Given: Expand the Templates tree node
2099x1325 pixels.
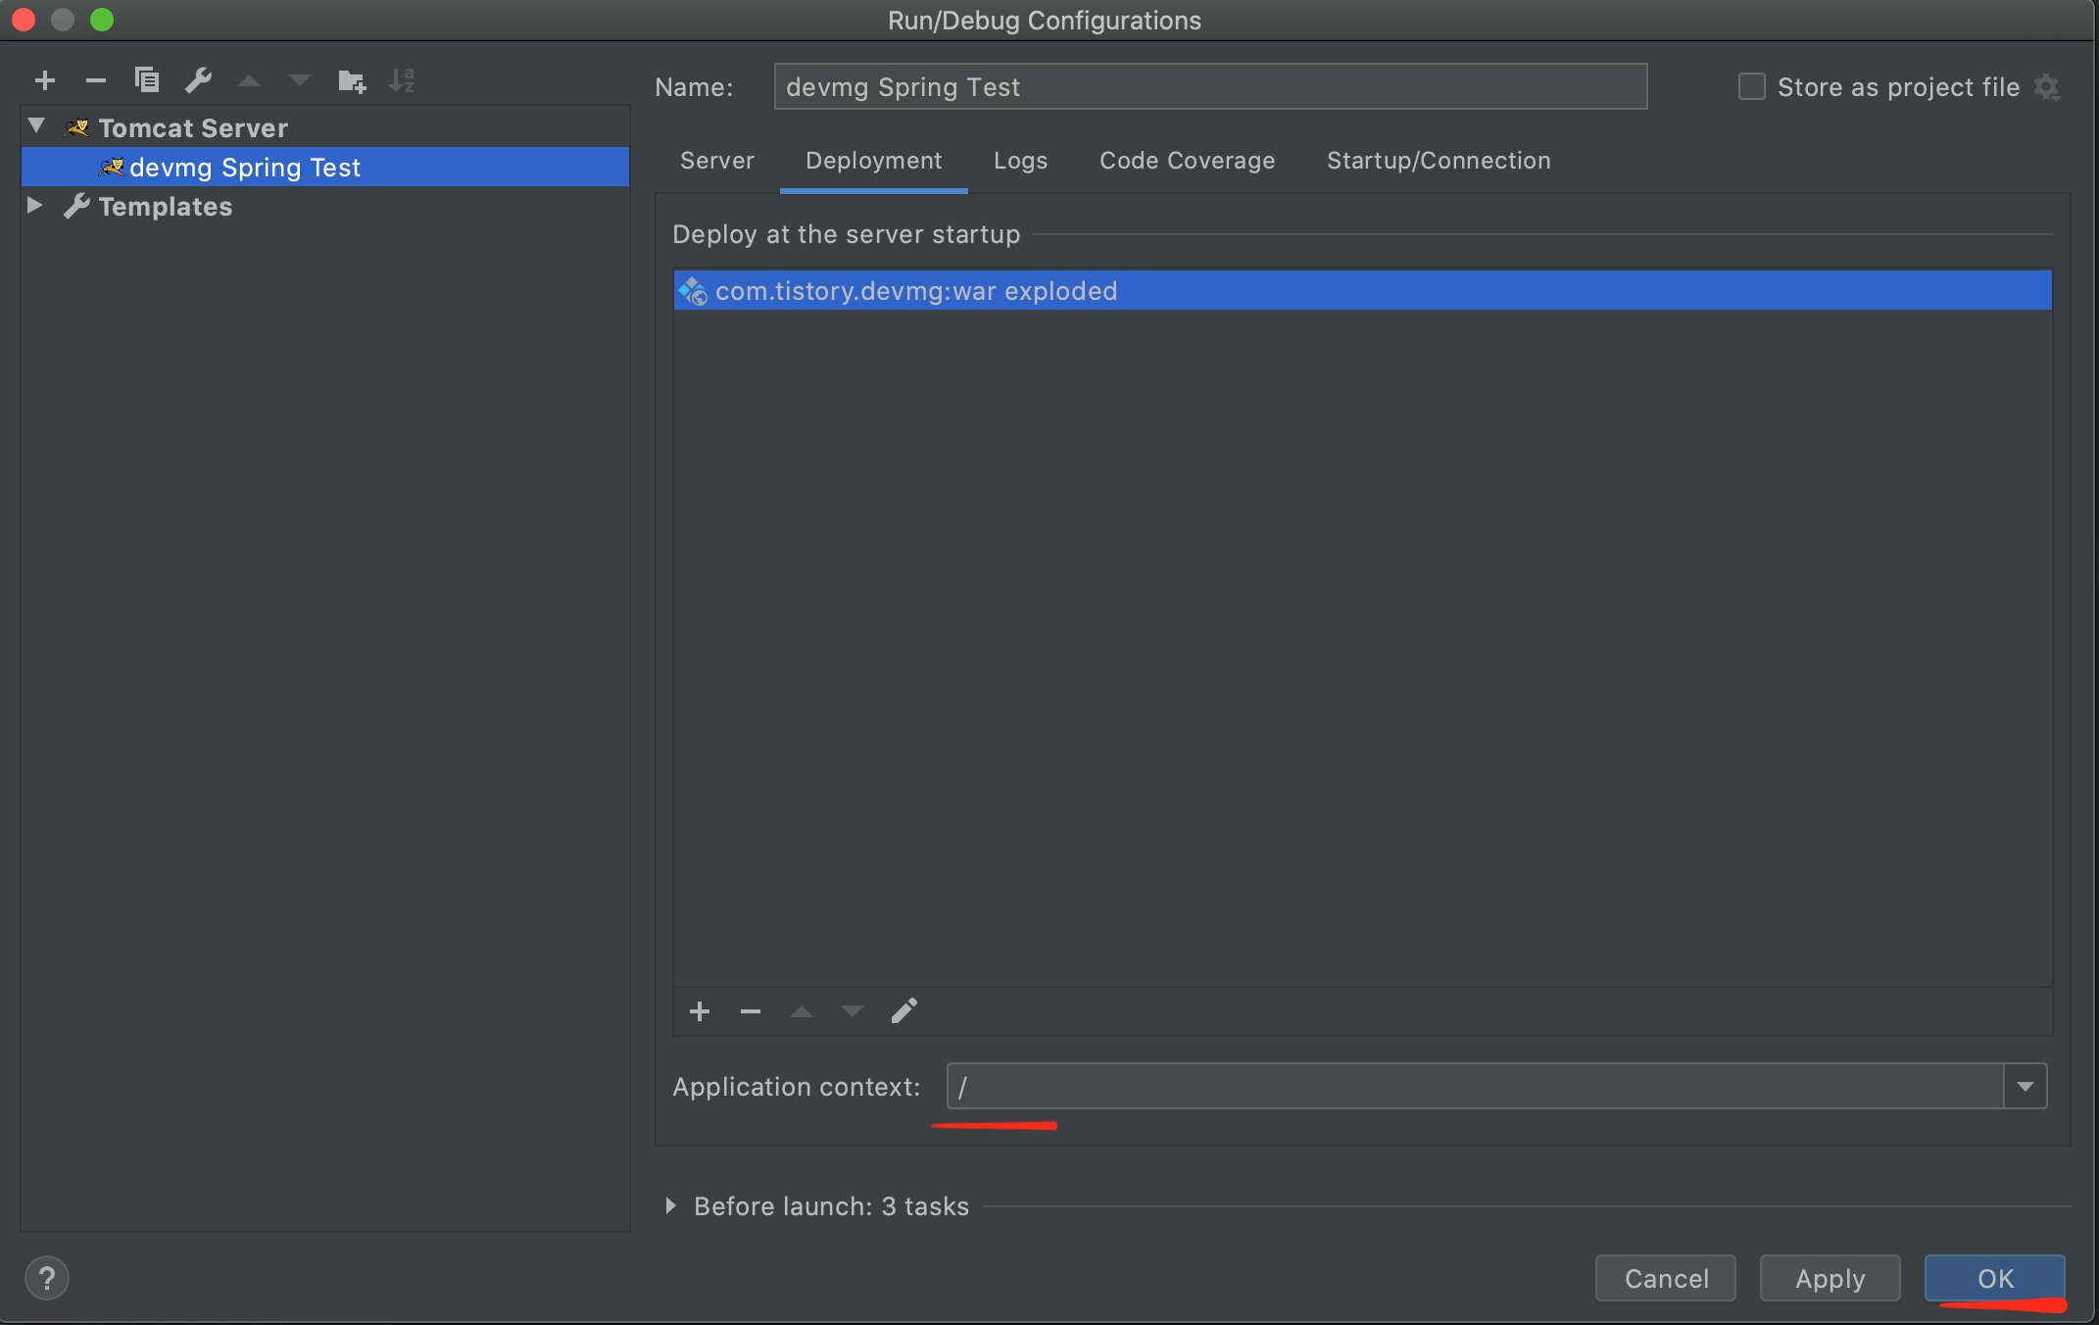Looking at the screenshot, I should [x=35, y=205].
